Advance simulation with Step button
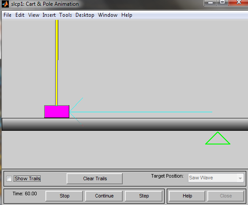Image resolution: width=248 pixels, height=205 pixels. pos(144,196)
